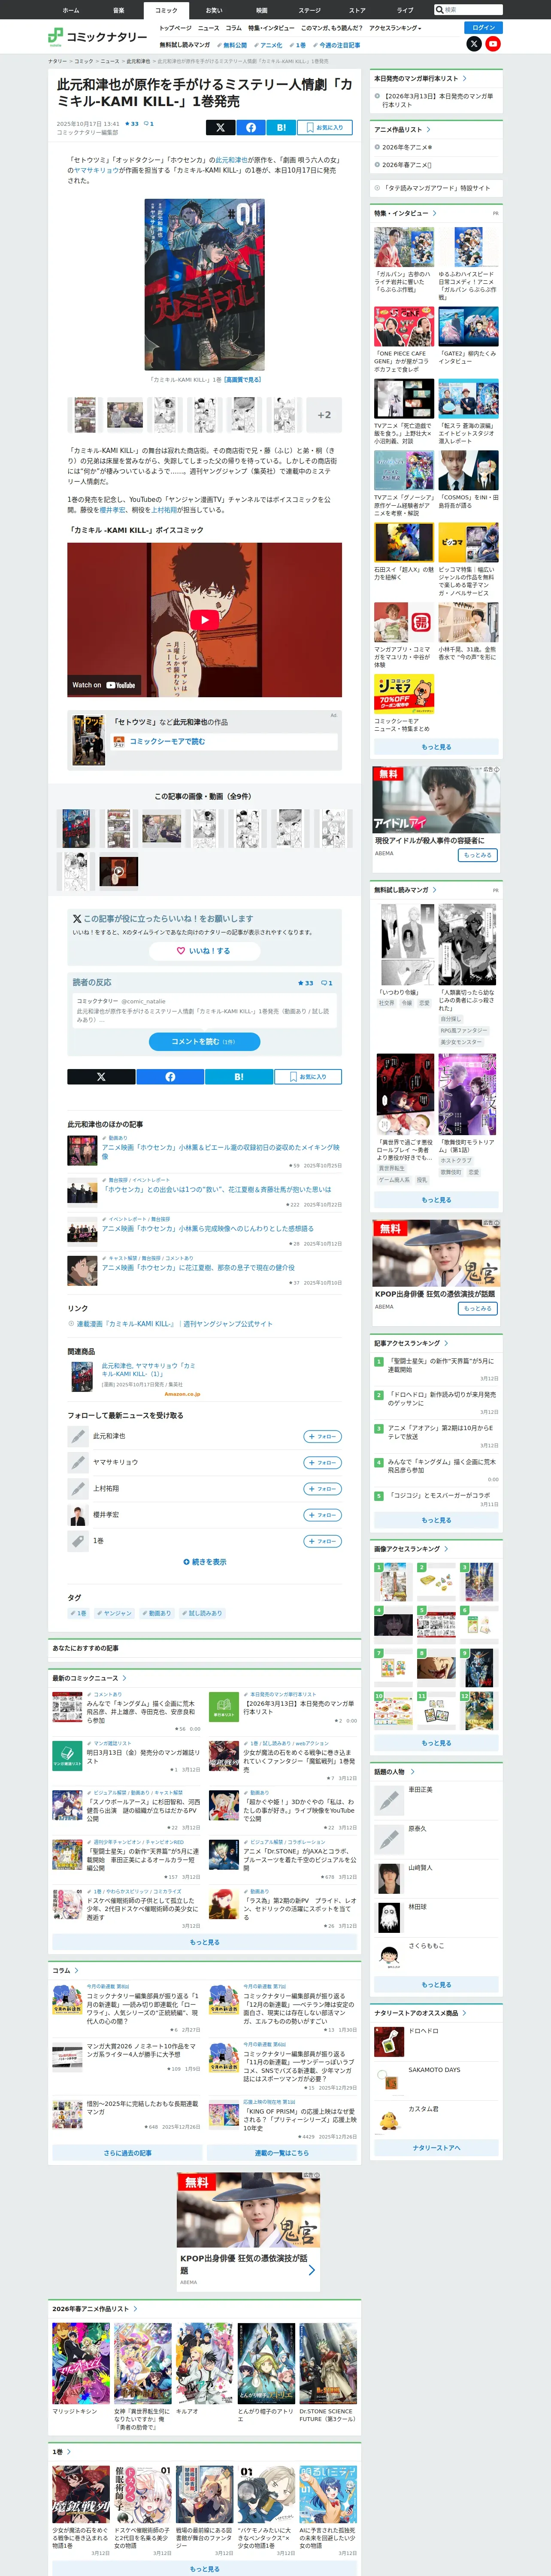Click the tag icon beside 1巻 follow row
Image resolution: width=551 pixels, height=2576 pixels.
coord(78,1541)
